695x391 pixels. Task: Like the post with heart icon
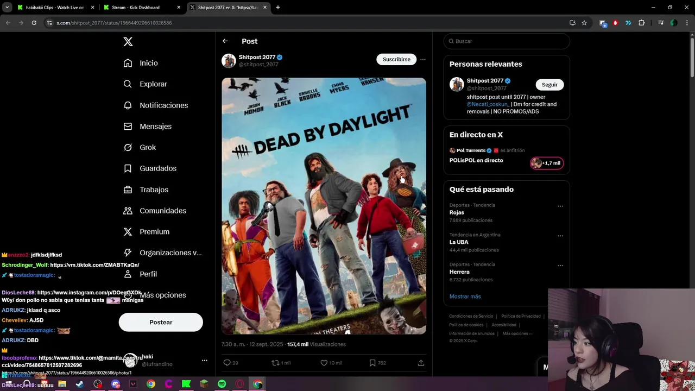pos(324,363)
